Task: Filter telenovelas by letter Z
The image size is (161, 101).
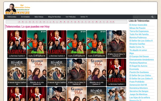Action: pyautogui.click(x=107, y=22)
